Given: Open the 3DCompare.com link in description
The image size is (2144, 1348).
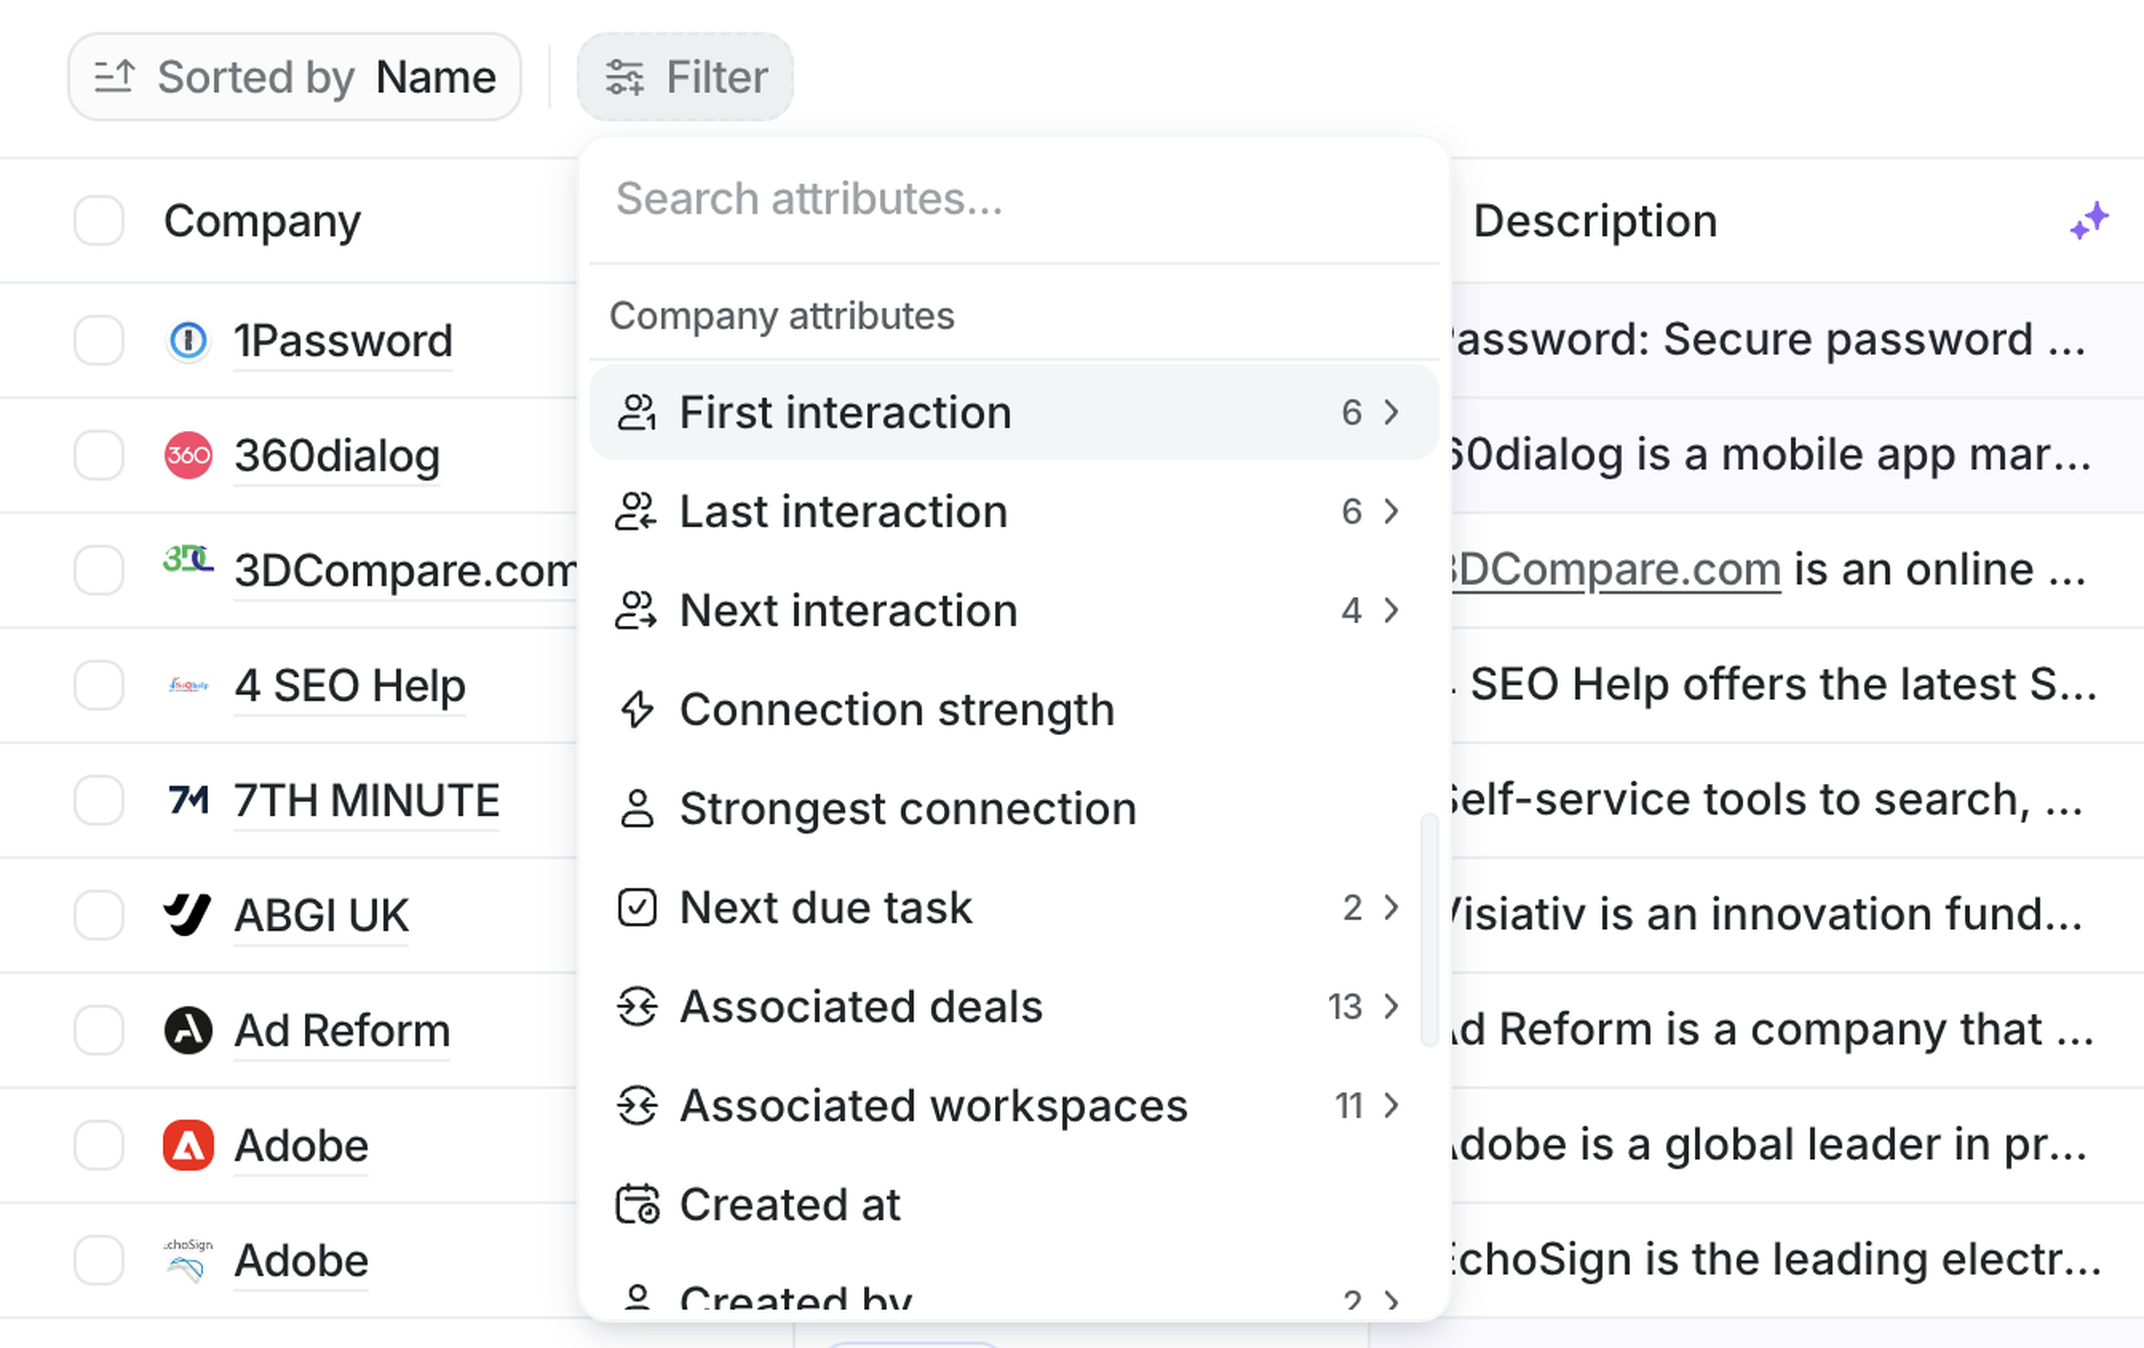Looking at the screenshot, I should 1616,570.
